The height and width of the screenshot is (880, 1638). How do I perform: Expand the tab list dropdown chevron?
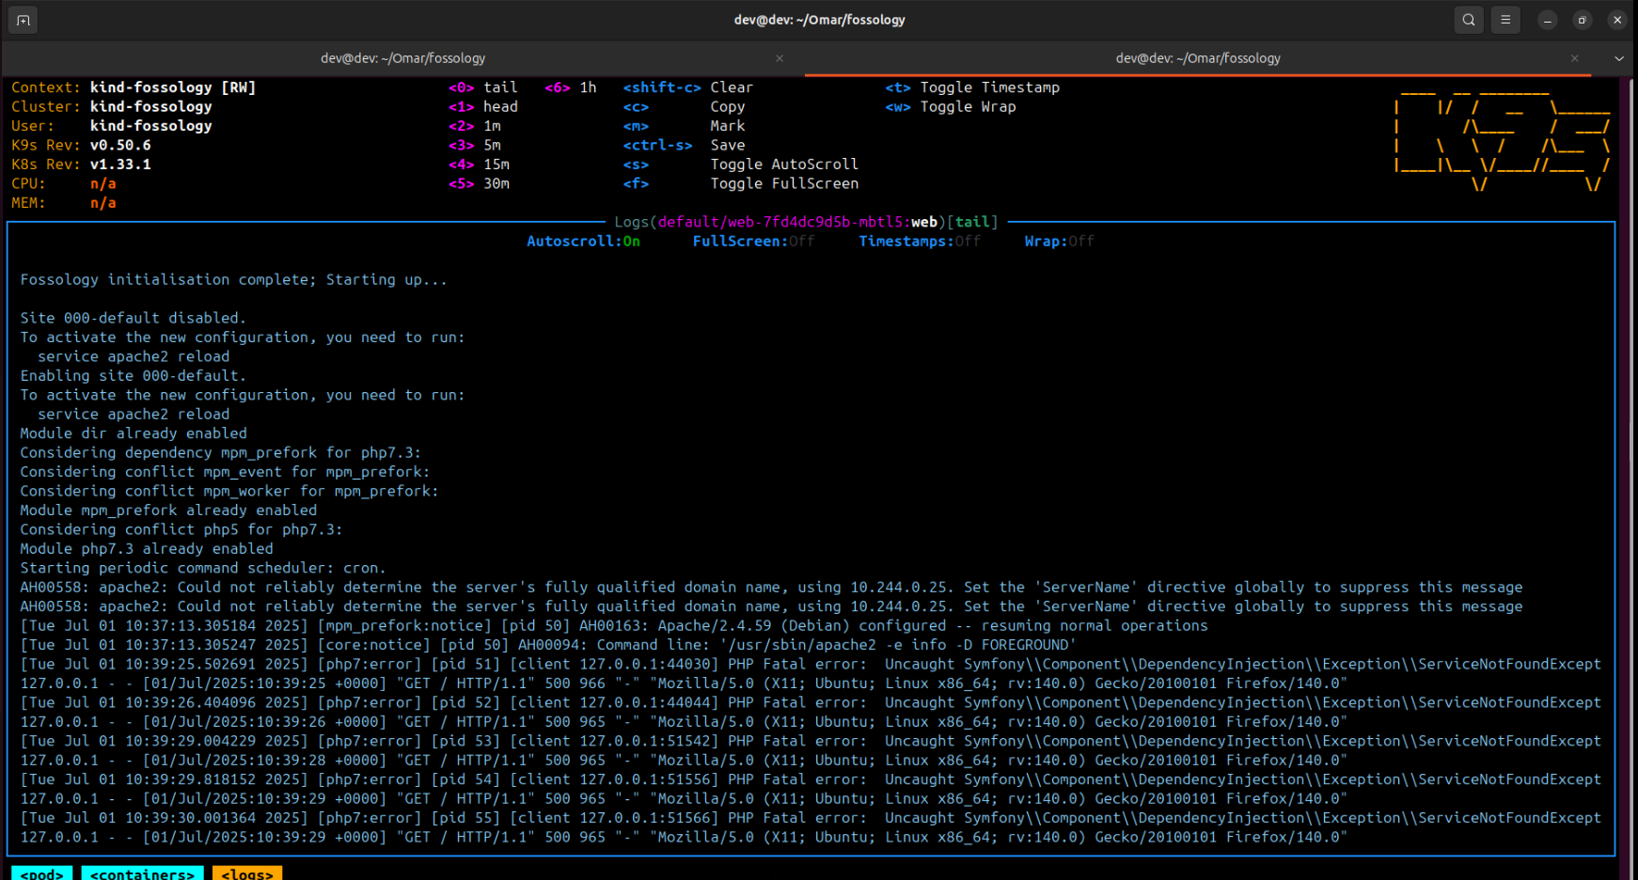coord(1619,58)
